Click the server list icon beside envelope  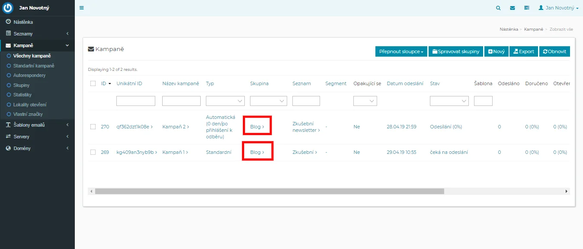tap(526, 8)
